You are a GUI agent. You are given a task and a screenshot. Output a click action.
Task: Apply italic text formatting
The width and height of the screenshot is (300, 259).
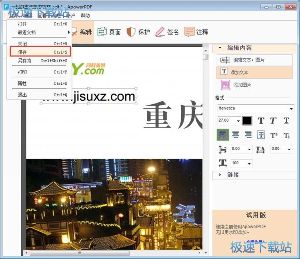coord(273,121)
